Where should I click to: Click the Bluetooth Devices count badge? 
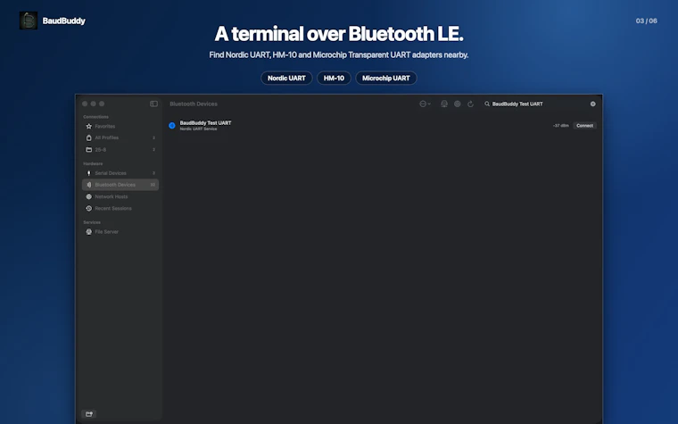tap(153, 185)
